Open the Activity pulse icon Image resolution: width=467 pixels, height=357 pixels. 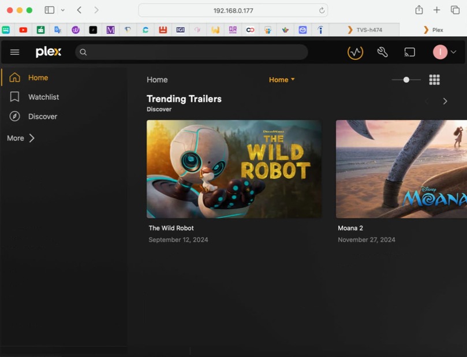[356, 53]
